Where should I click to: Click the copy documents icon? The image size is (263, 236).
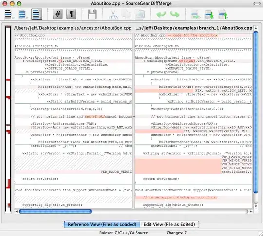tap(126, 14)
